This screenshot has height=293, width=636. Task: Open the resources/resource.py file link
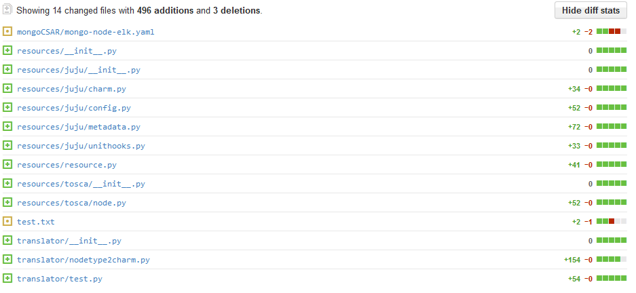click(67, 165)
